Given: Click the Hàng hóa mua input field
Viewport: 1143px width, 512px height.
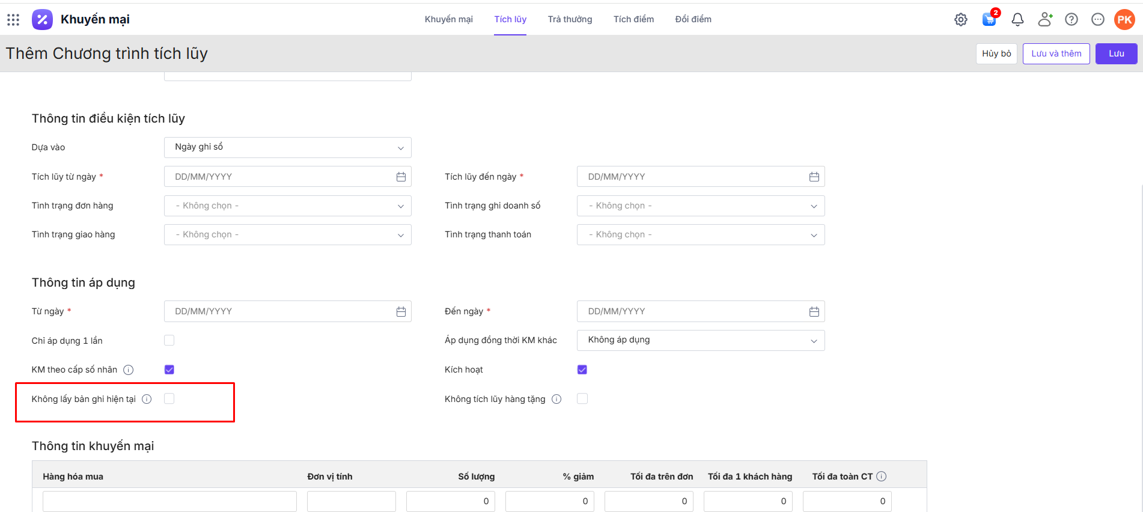Looking at the screenshot, I should pos(169,501).
